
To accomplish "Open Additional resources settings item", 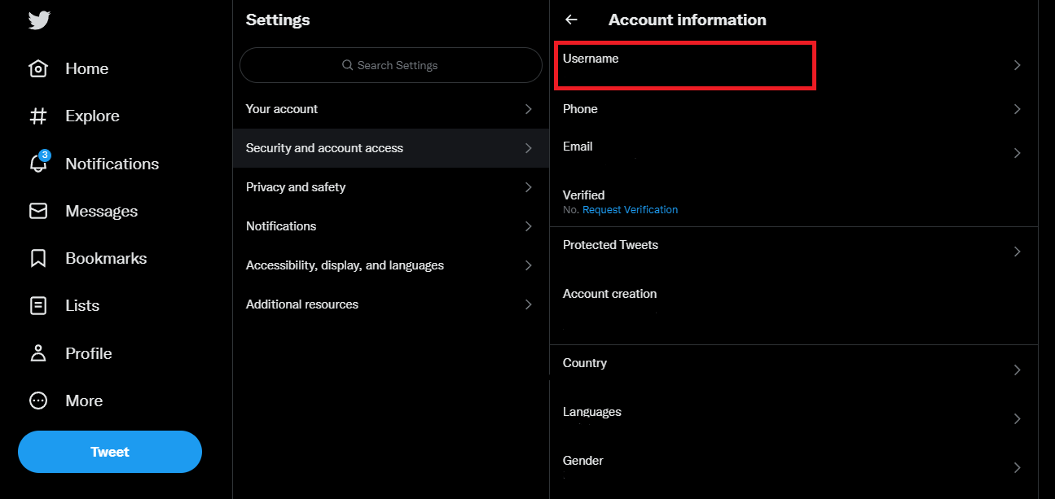I will [391, 304].
